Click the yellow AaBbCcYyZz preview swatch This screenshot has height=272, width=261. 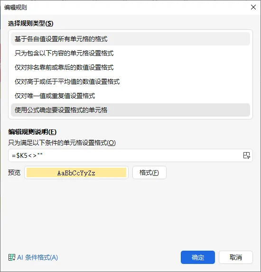76,172
